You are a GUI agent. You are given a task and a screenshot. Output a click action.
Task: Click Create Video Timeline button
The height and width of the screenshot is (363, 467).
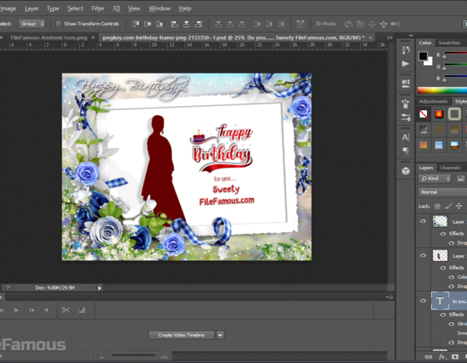pyautogui.click(x=181, y=335)
